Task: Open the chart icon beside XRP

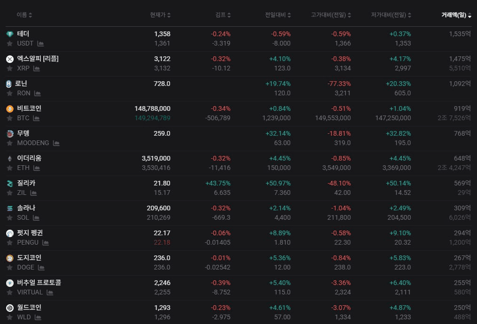Action: (x=37, y=69)
